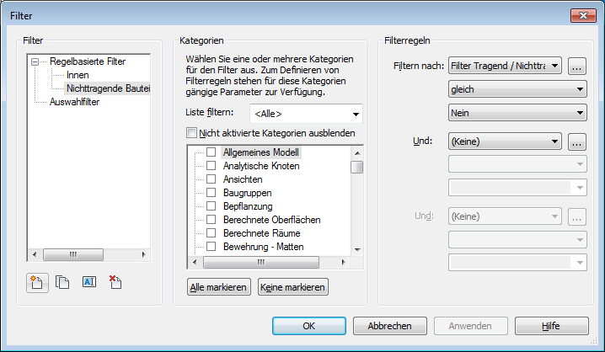Viewport: 605px width, 352px height.
Task: Click the Delete filter icon
Action: (x=115, y=283)
